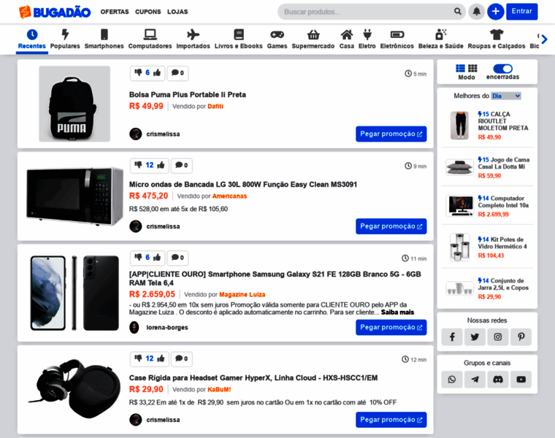This screenshot has height=438, width=555.
Task: Upvote the Galaxy S21 FE offer
Action: tap(157, 257)
